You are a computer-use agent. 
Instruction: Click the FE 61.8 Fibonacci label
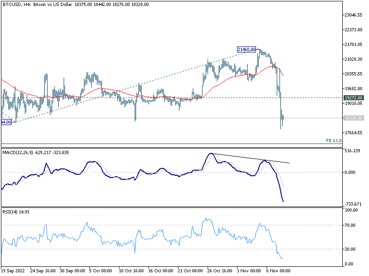333,141
